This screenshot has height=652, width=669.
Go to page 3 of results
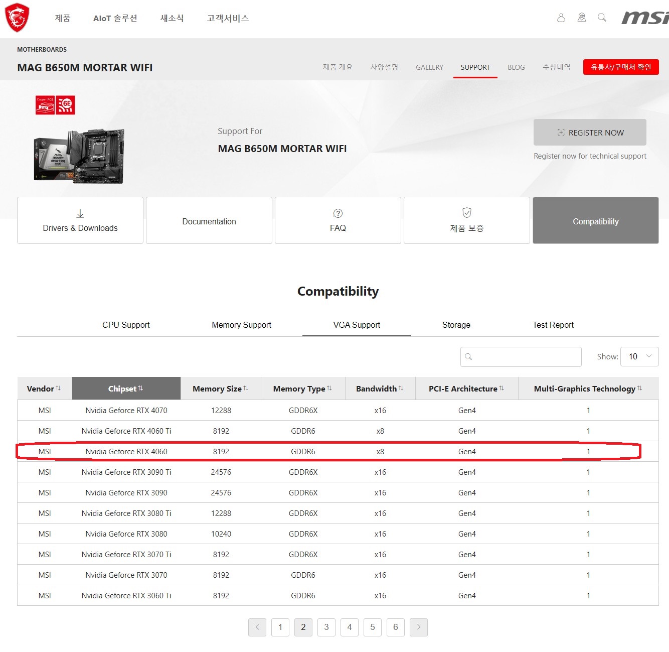coord(326,627)
